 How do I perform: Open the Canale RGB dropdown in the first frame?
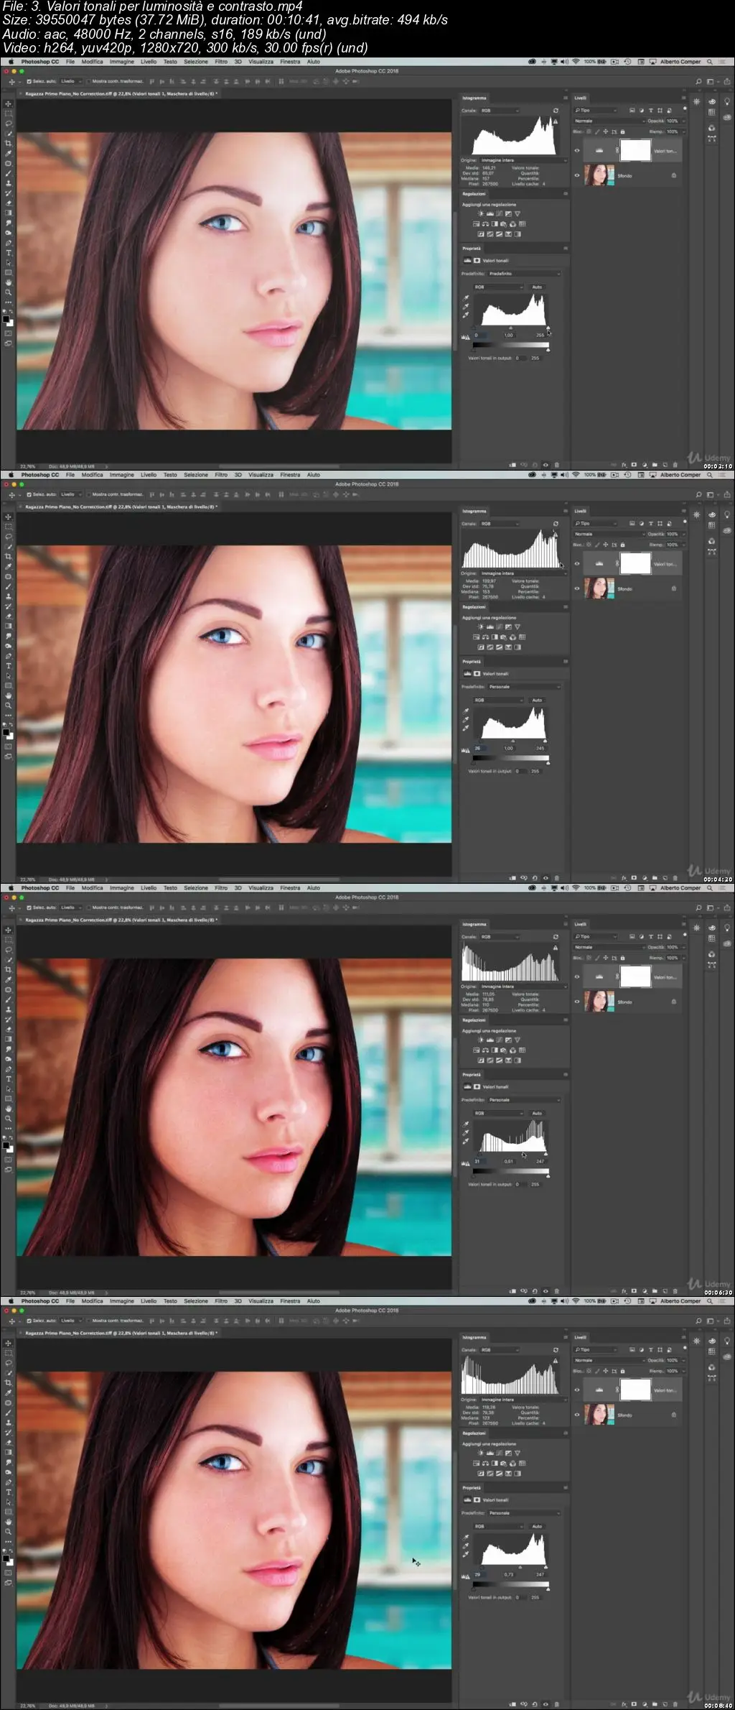tap(499, 111)
